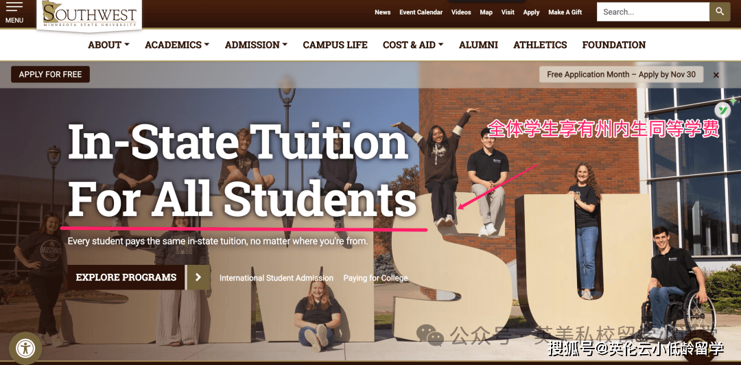The image size is (741, 365).
Task: Expand the Academics dropdown menu
Action: click(177, 45)
